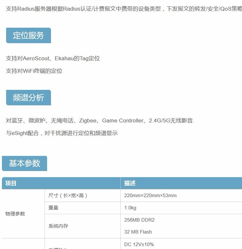Click the 系统内存 table cell

click(58, 226)
